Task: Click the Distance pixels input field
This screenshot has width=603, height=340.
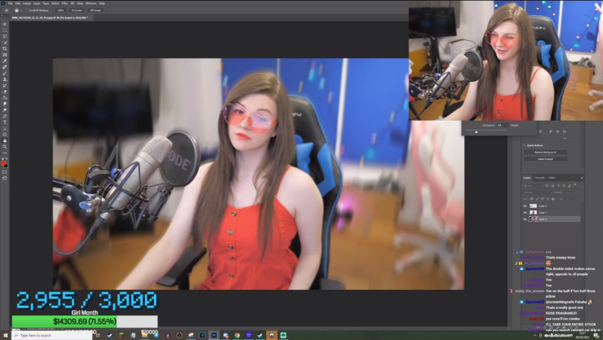Action: 502,125
